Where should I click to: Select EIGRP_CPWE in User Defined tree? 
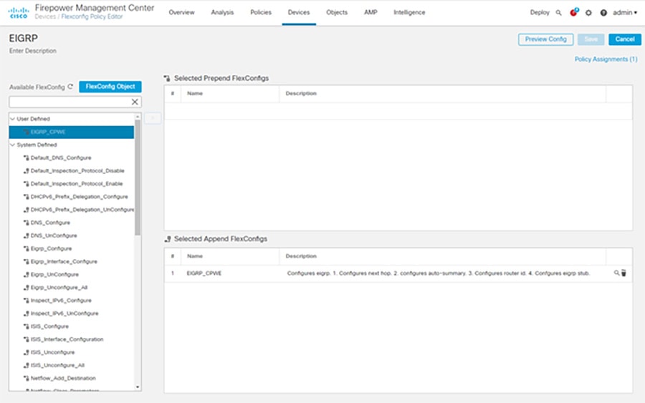tap(72, 132)
